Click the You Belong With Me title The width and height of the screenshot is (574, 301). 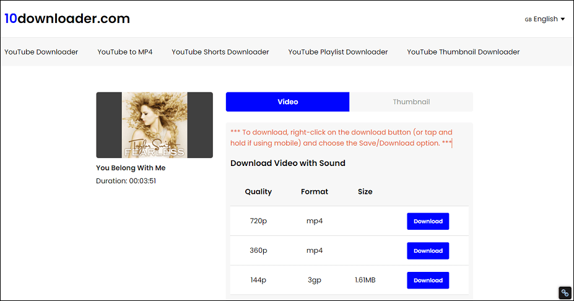(131, 168)
